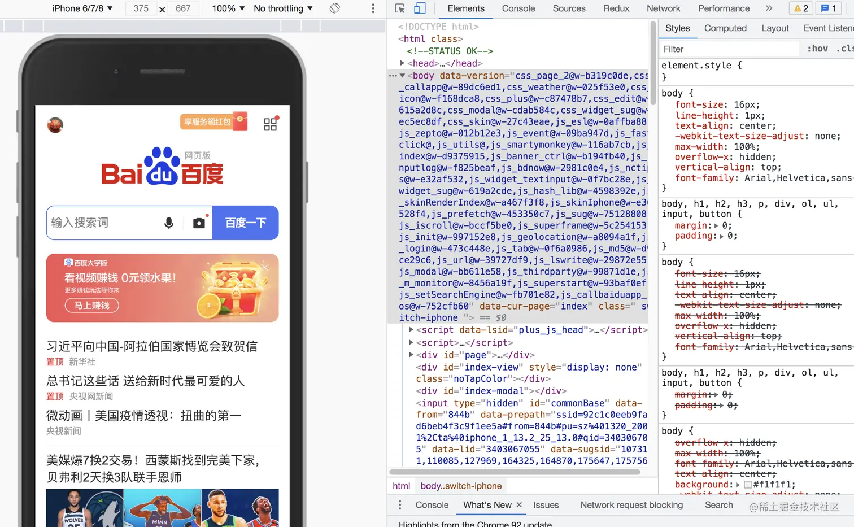Image resolution: width=854 pixels, height=527 pixels.
Task: Close the fruit promotion banner
Action: coord(265,267)
